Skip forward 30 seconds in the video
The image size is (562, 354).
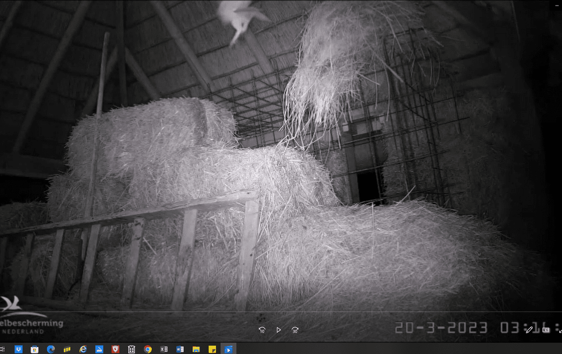pyautogui.click(x=295, y=330)
